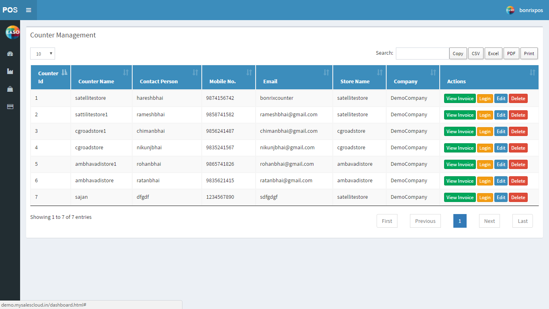View Invoice for counter sajan
This screenshot has height=309, width=549.
460,198
